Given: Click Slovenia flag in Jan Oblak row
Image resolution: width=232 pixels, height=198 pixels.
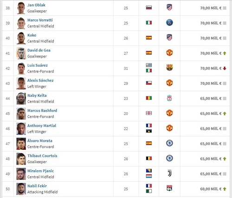Looking at the screenshot, I should tap(149, 7).
